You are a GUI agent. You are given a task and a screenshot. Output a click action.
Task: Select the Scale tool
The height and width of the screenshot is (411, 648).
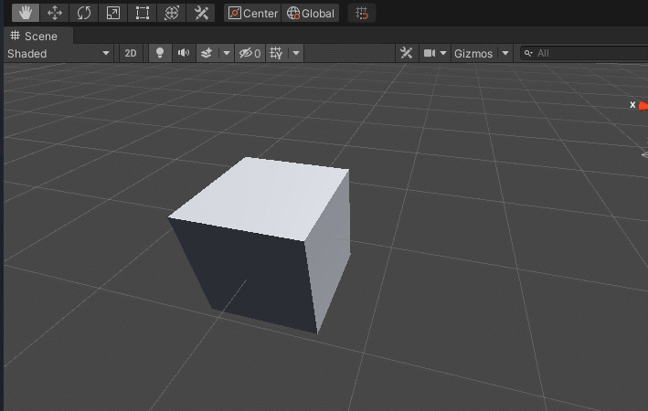[113, 13]
